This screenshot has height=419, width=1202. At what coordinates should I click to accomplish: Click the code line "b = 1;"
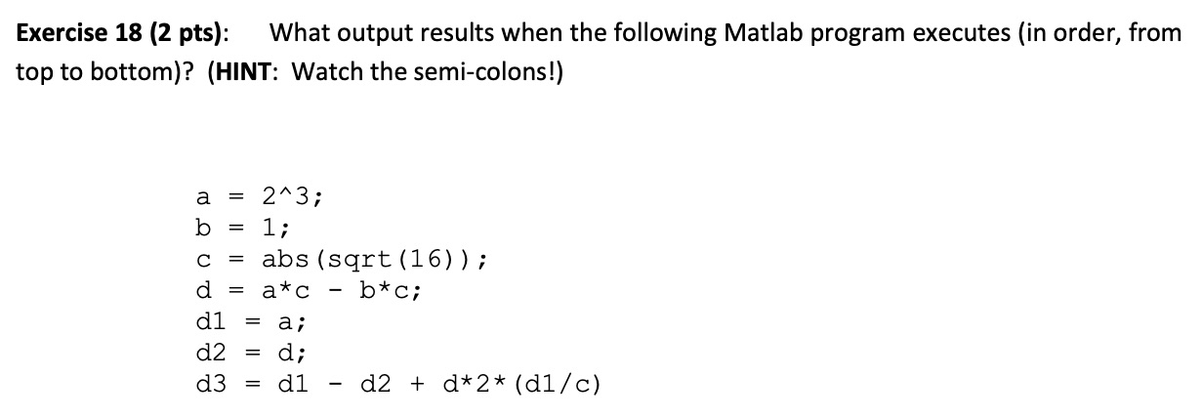click(243, 228)
